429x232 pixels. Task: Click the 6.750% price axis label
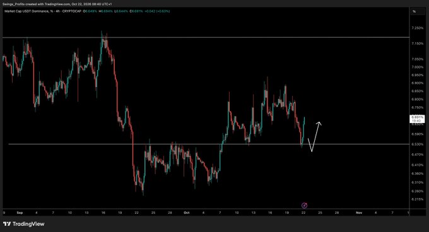[x=417, y=108]
